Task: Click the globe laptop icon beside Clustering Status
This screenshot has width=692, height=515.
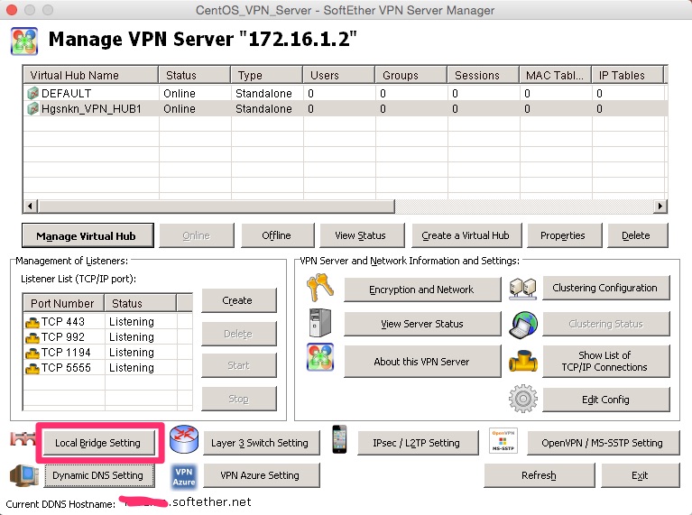Action: point(523,325)
